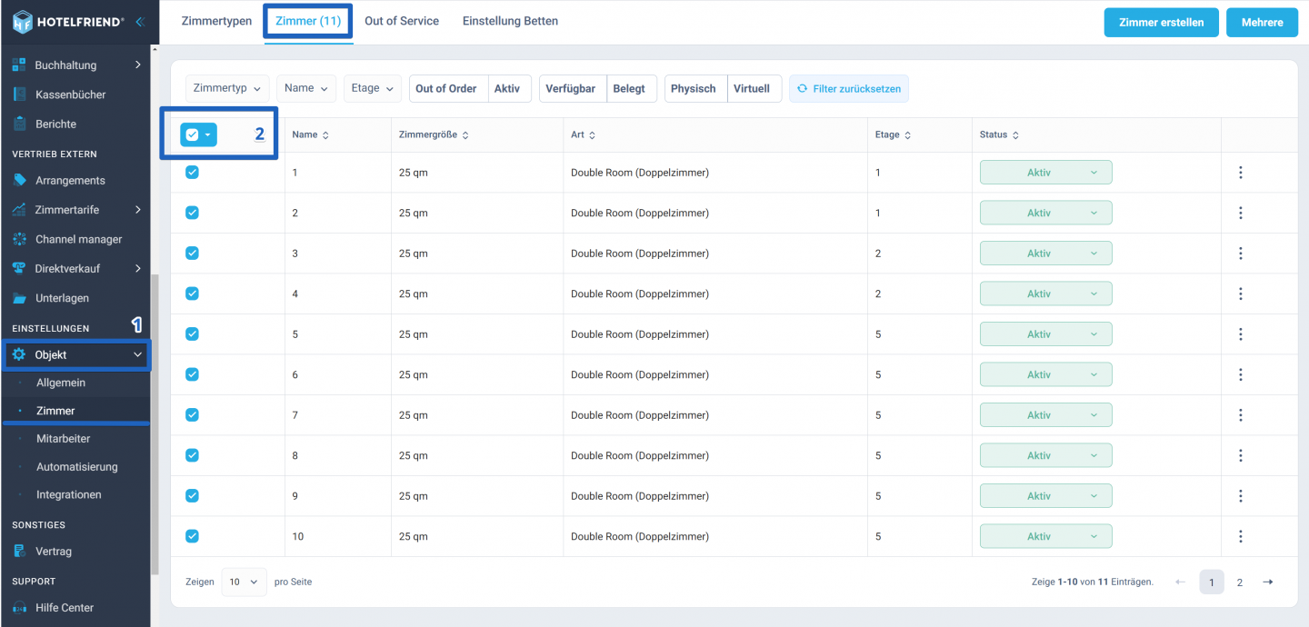Uncheck room 10 checkbox

192,535
